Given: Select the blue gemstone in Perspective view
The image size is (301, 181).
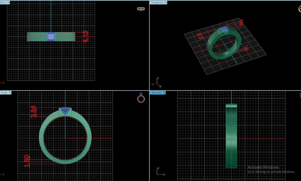Looking at the screenshot, I should tap(224, 30).
